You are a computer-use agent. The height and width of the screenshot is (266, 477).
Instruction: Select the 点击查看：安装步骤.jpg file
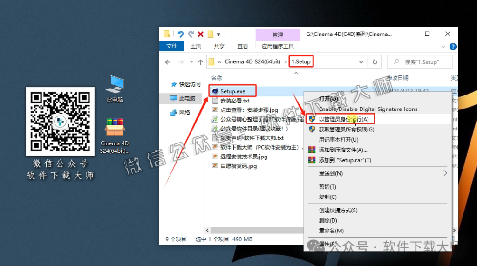249,110
